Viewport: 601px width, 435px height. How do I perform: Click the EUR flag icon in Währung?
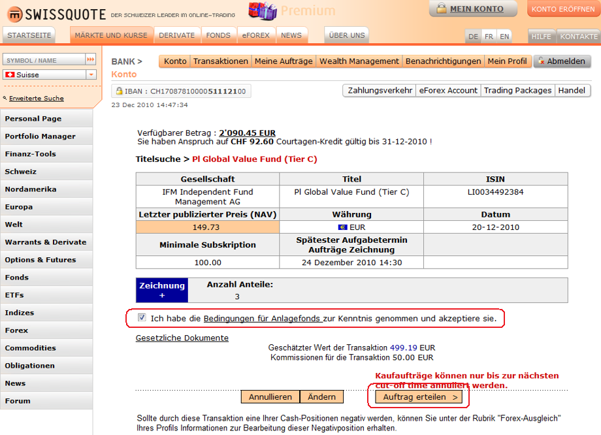(343, 227)
